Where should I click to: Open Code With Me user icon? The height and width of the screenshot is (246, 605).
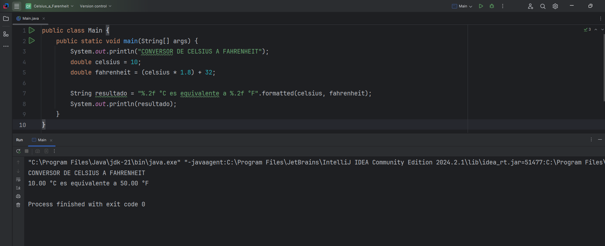pos(531,6)
